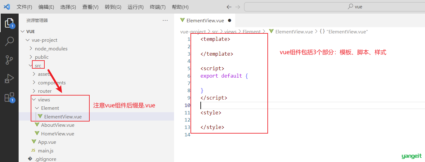Place cursor on export default line
The image size is (425, 162).
tap(224, 76)
